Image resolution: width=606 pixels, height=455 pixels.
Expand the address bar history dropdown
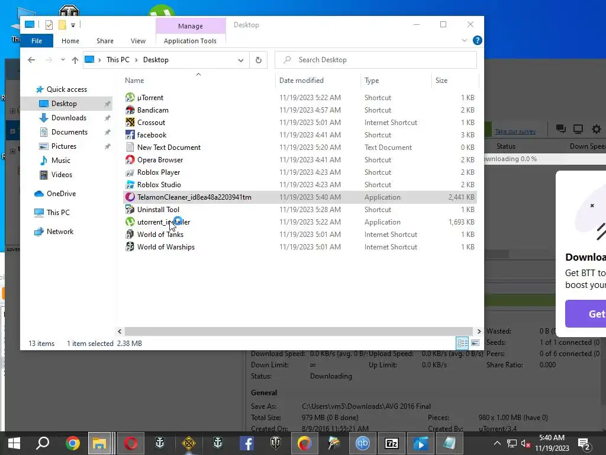241,60
